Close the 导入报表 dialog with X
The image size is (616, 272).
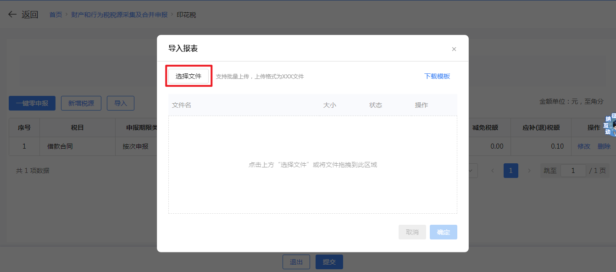tap(454, 49)
